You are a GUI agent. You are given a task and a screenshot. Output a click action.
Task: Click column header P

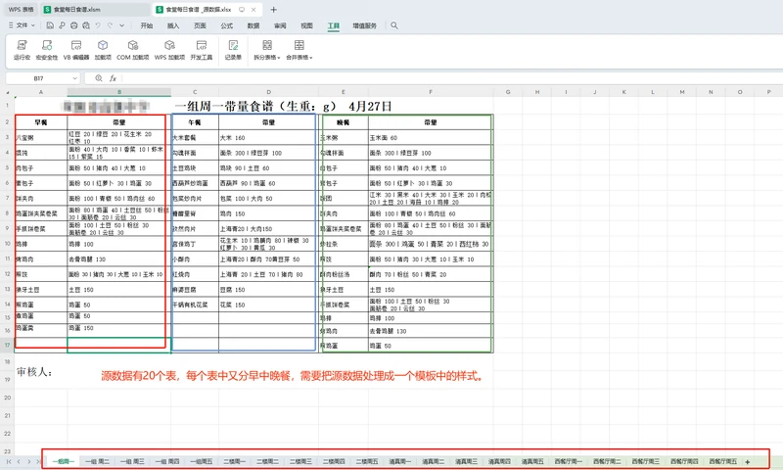coord(768,92)
